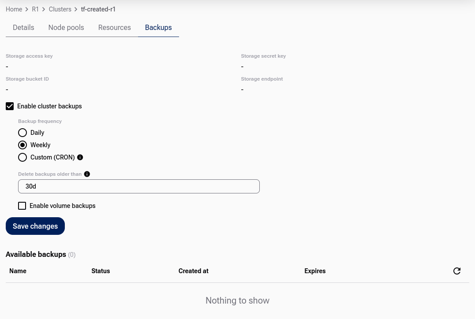This screenshot has width=475, height=319.
Task: Select the Backups tab
Action: coord(158,28)
